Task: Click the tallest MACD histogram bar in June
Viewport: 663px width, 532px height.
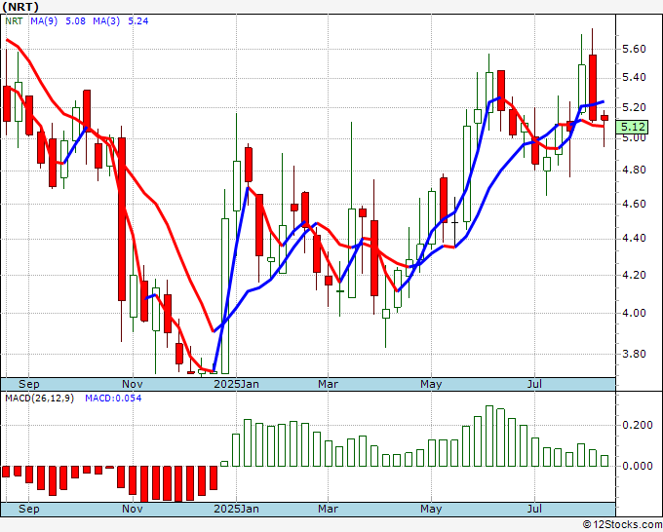Action: (489, 436)
